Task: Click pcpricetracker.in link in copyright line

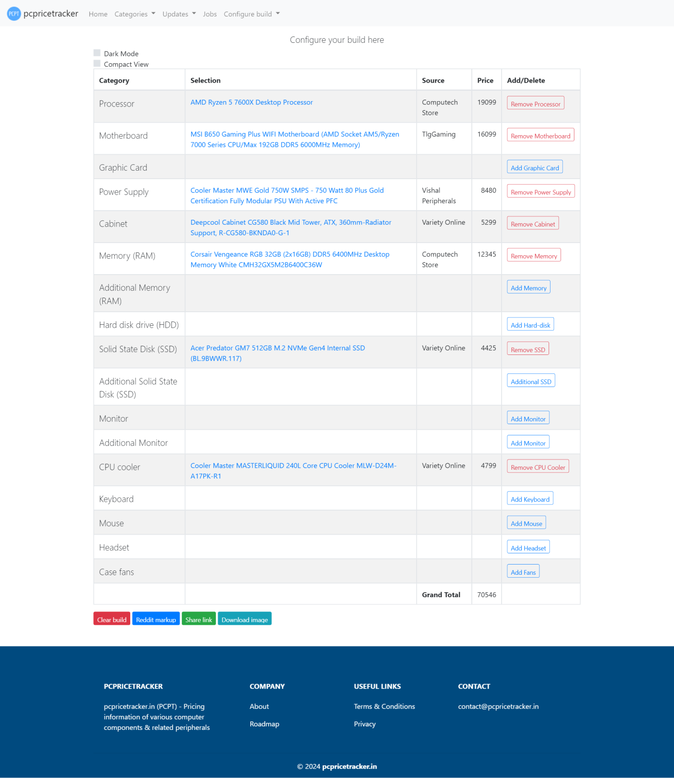Action: pos(349,767)
